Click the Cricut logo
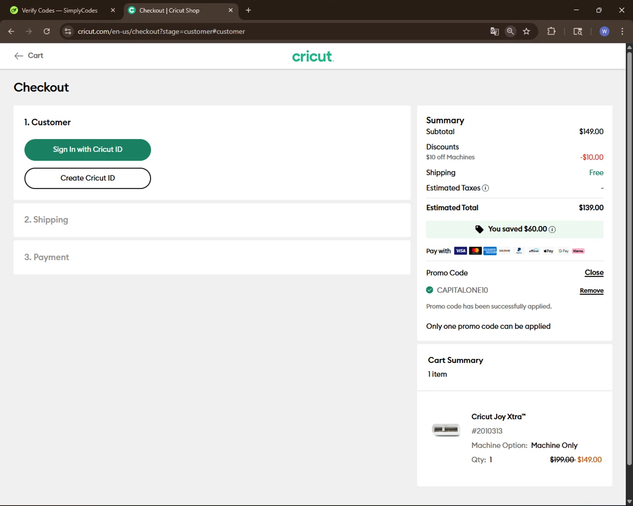This screenshot has width=633, height=506. (313, 56)
